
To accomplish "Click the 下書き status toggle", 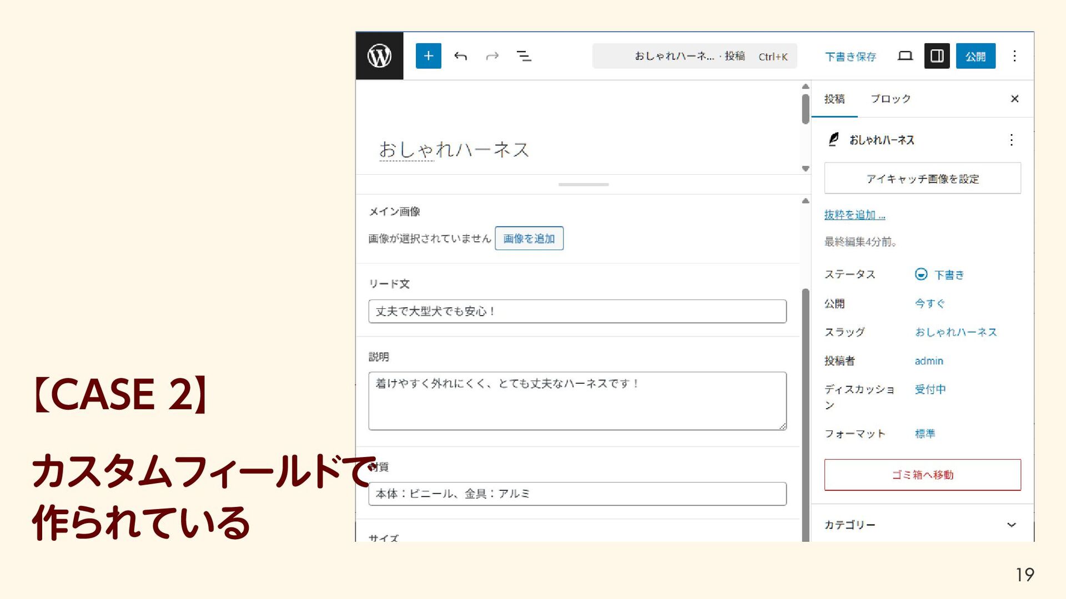I will [x=939, y=275].
